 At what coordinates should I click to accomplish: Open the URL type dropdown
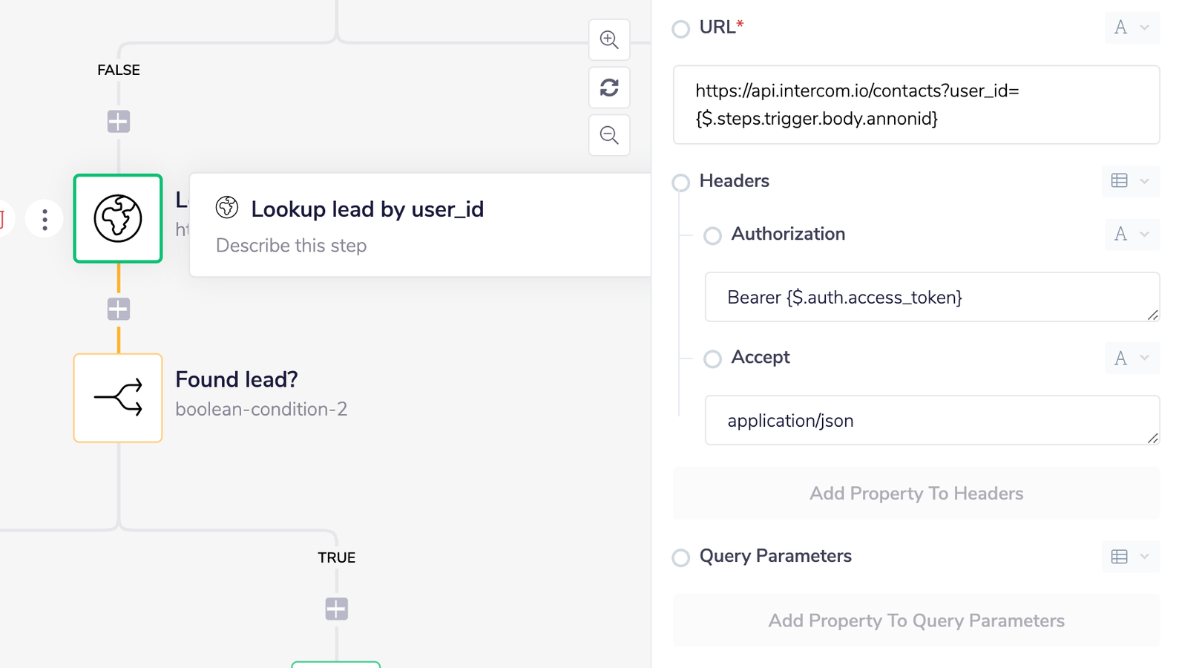(1132, 28)
